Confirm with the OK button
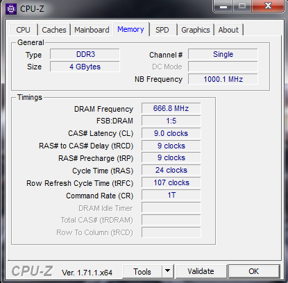This screenshot has width=288, height=283. 254,271
